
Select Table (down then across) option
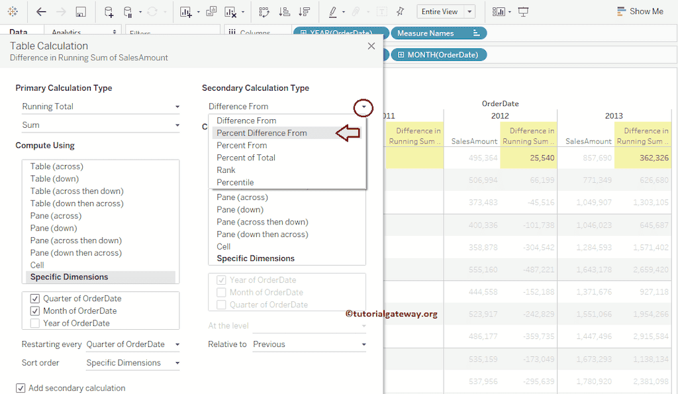[101, 203]
